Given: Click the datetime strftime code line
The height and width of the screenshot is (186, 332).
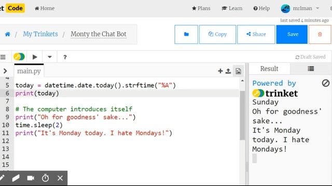Looking at the screenshot, I should (95, 85).
